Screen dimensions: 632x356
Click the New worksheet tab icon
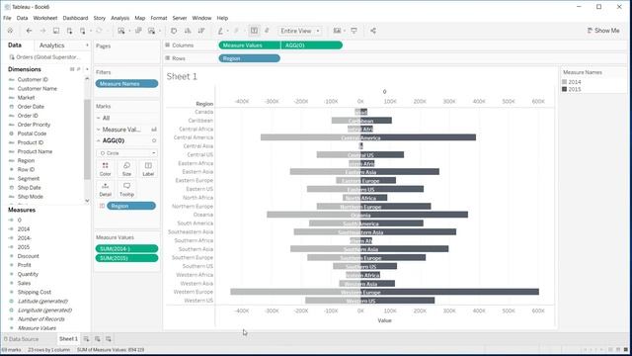(x=86, y=339)
